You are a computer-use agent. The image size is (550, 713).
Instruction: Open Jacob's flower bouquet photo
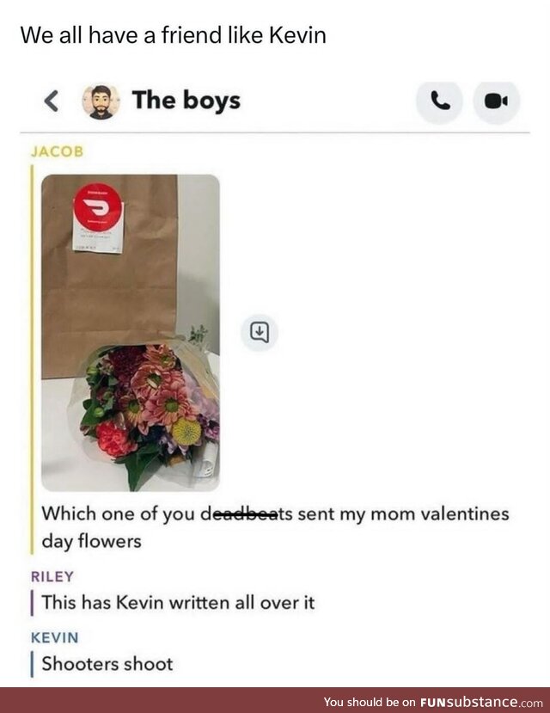click(131, 332)
